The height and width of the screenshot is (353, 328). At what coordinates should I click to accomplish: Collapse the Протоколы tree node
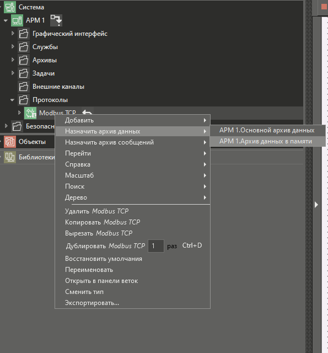click(12, 100)
